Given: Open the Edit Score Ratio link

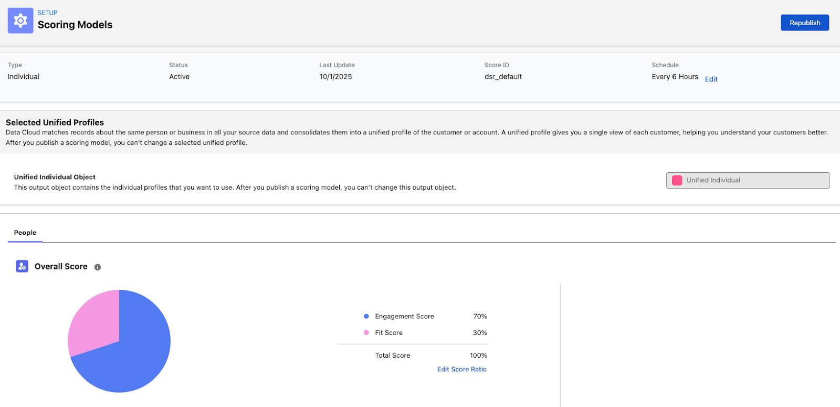Looking at the screenshot, I should 461,369.
